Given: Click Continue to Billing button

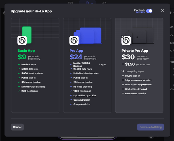Looking at the screenshot, I should pyautogui.click(x=150, y=127).
